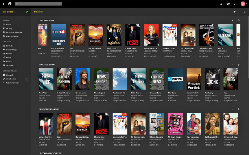Screen dimensions: 249x155
Task: Adjust the poster size slider
Action: [238, 12]
